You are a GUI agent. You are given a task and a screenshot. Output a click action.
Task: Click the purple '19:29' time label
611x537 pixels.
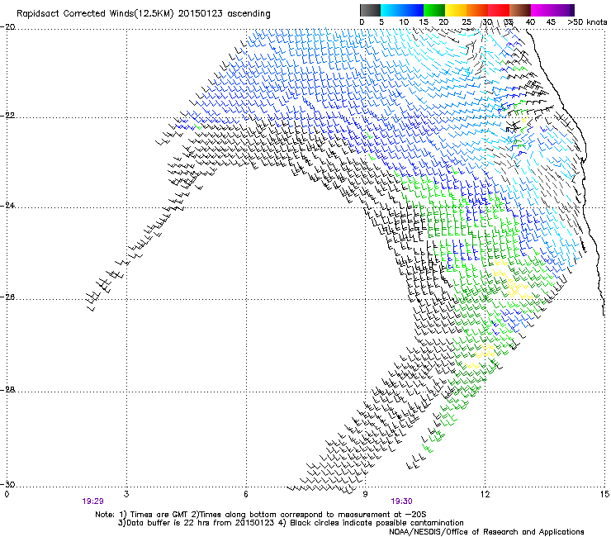tap(92, 501)
